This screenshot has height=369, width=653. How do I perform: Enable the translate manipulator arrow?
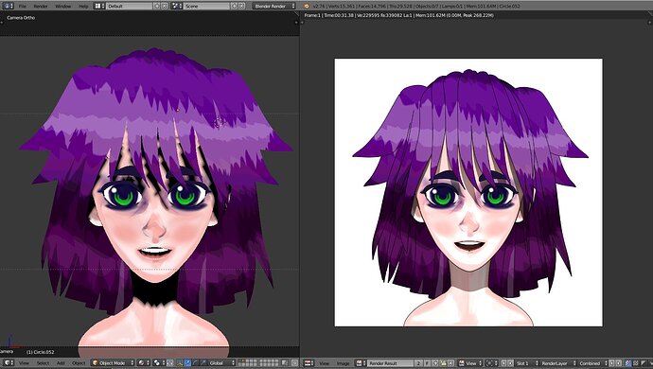(187, 363)
